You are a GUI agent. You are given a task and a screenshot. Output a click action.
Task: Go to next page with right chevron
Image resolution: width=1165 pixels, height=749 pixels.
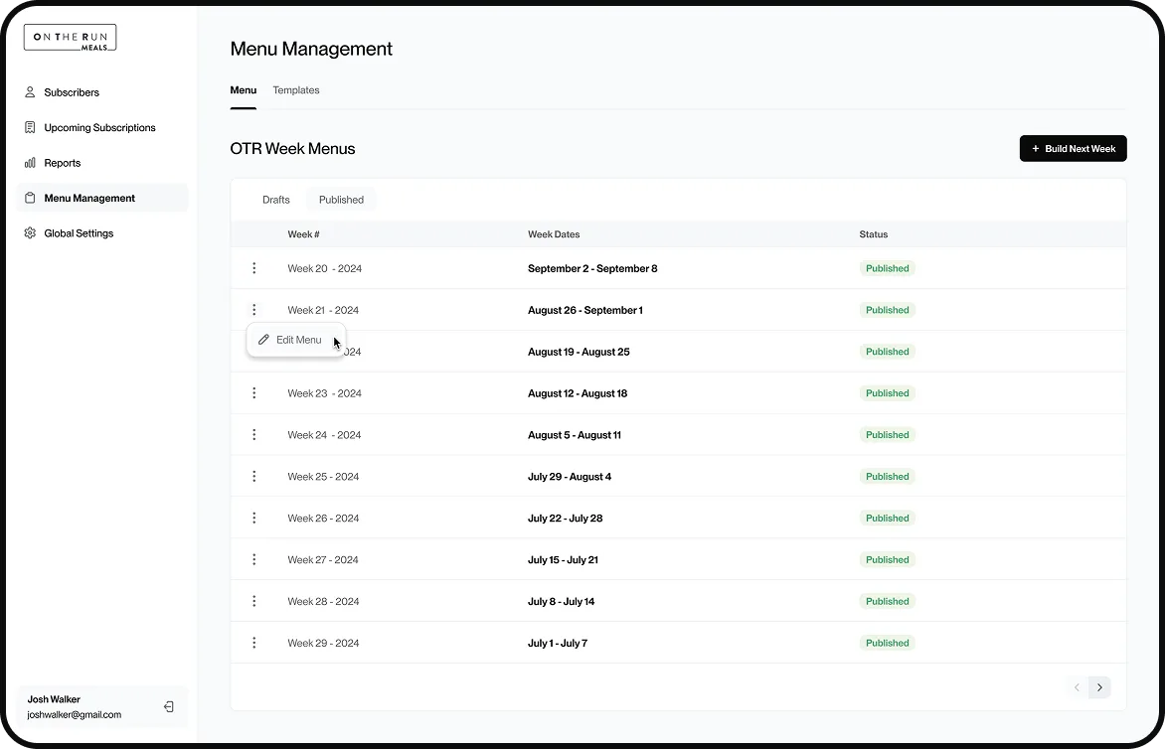click(x=1099, y=687)
